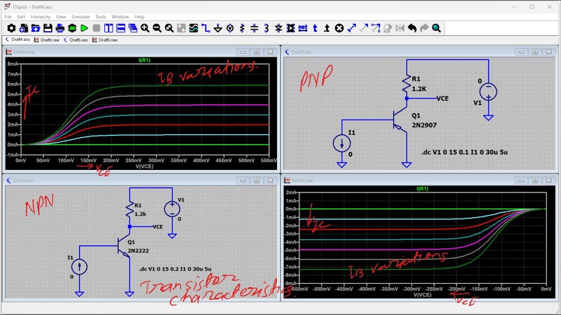Image resolution: width=561 pixels, height=315 pixels.
Task: Click the V1 voltage source symbol in Draft4.asc
Action: point(172,209)
